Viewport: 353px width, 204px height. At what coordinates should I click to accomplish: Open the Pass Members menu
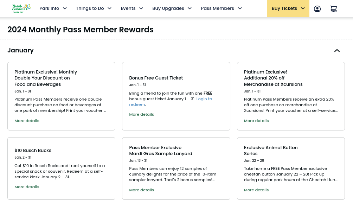coord(221,8)
